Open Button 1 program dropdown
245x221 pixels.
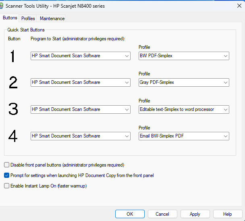pos(81,56)
